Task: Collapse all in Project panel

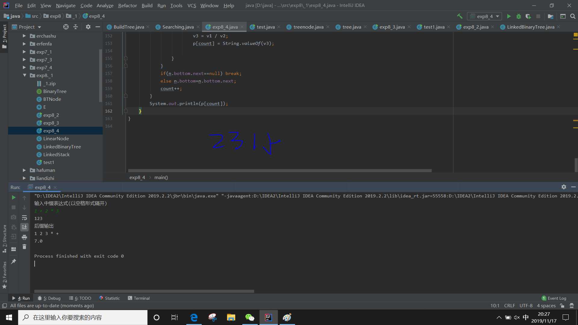Action: tap(76, 27)
